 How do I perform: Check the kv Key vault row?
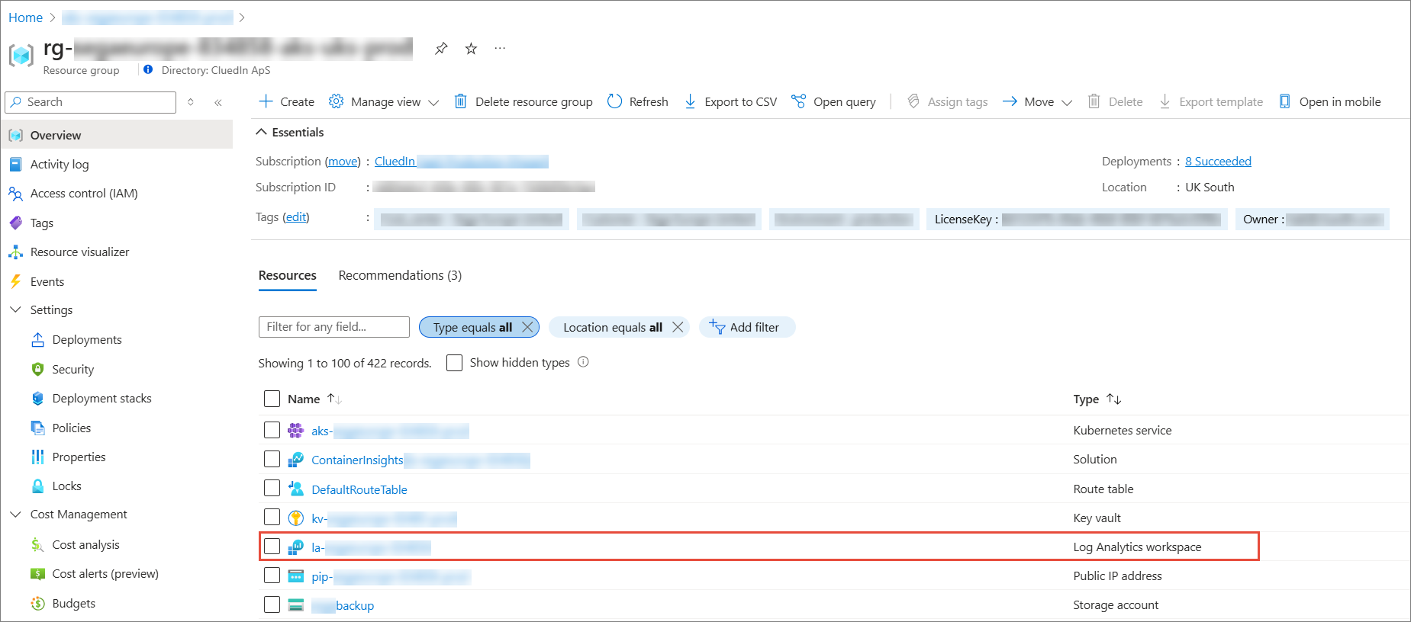point(272,518)
